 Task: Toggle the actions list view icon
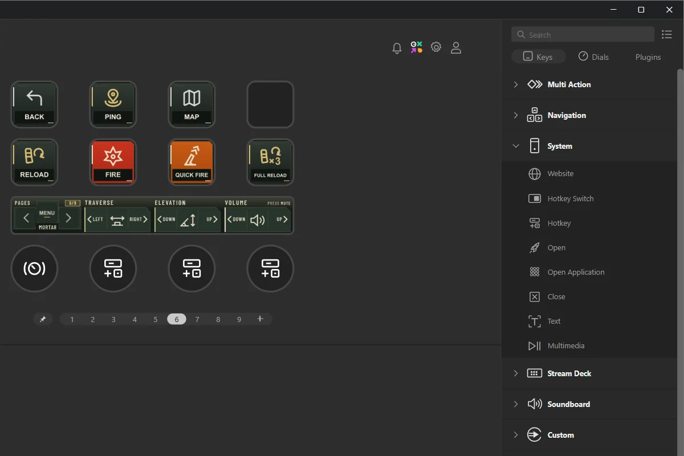pyautogui.click(x=667, y=35)
